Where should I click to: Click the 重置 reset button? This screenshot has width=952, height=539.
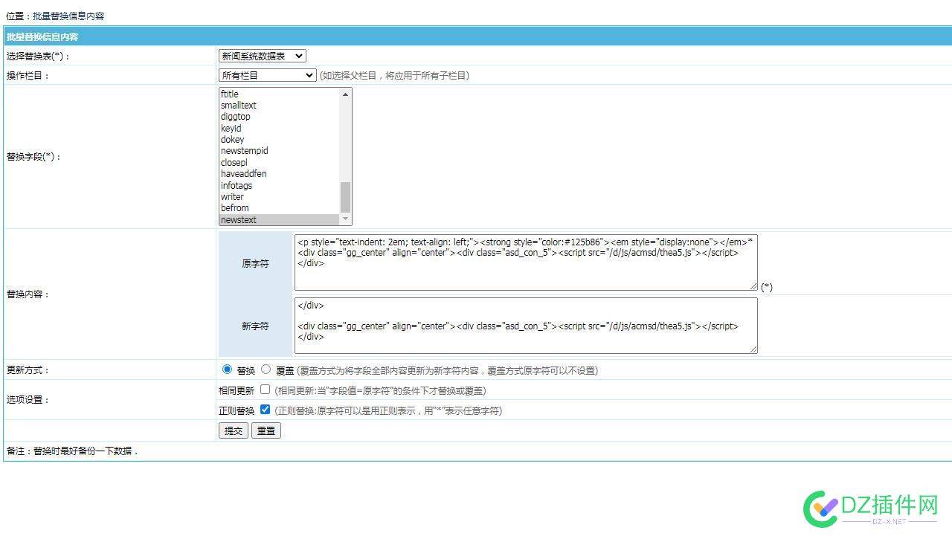pos(266,430)
